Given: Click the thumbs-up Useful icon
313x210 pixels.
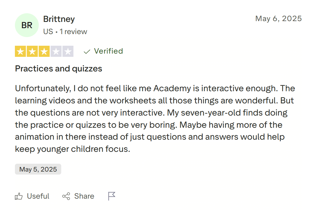Looking at the screenshot, I should (x=19, y=196).
